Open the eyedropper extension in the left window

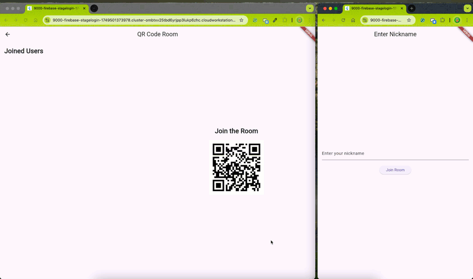[x=275, y=20]
